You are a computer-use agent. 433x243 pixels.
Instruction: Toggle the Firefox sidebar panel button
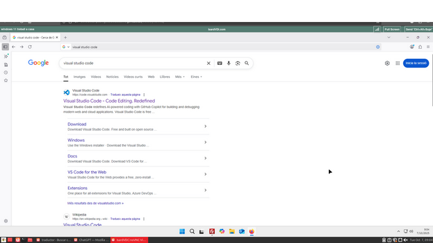pos(5,47)
